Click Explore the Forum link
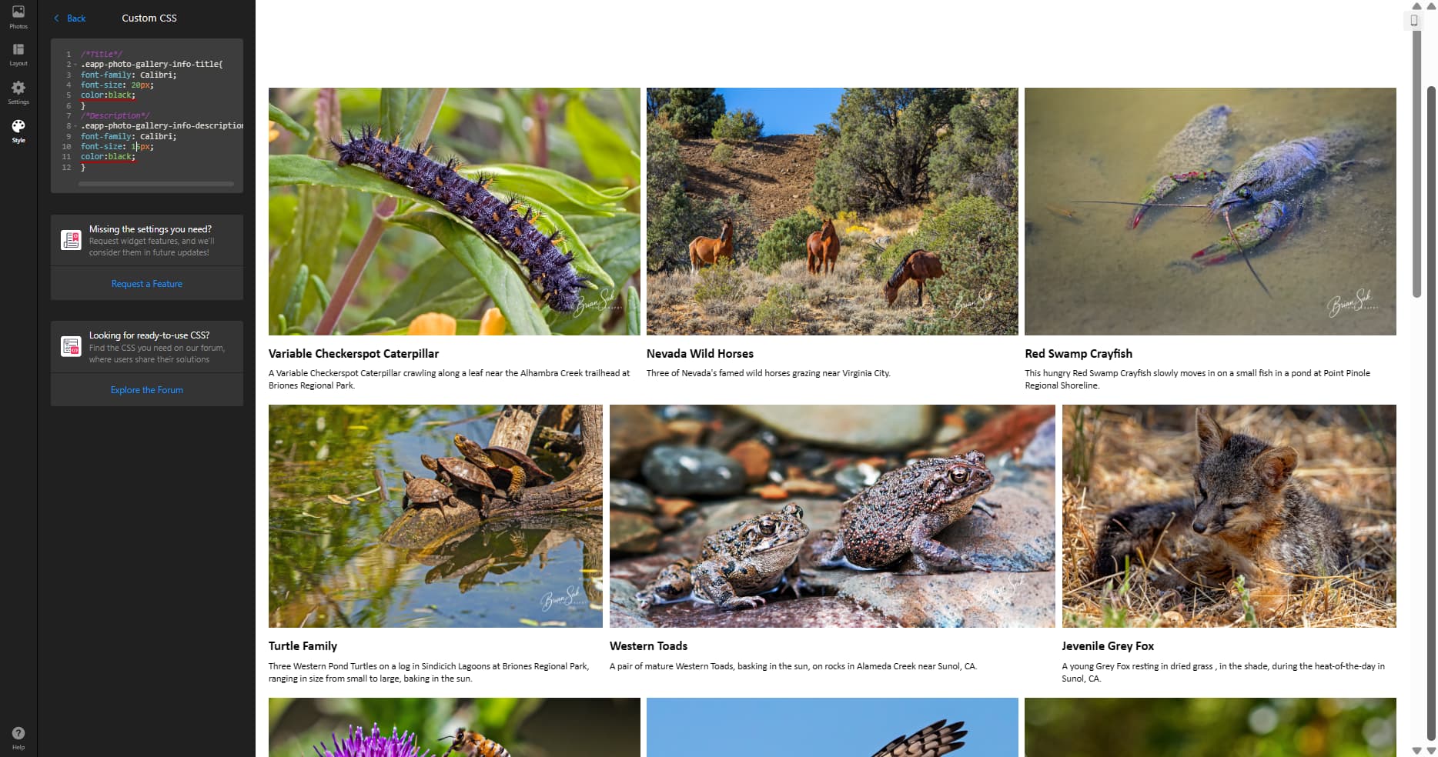 coord(147,390)
